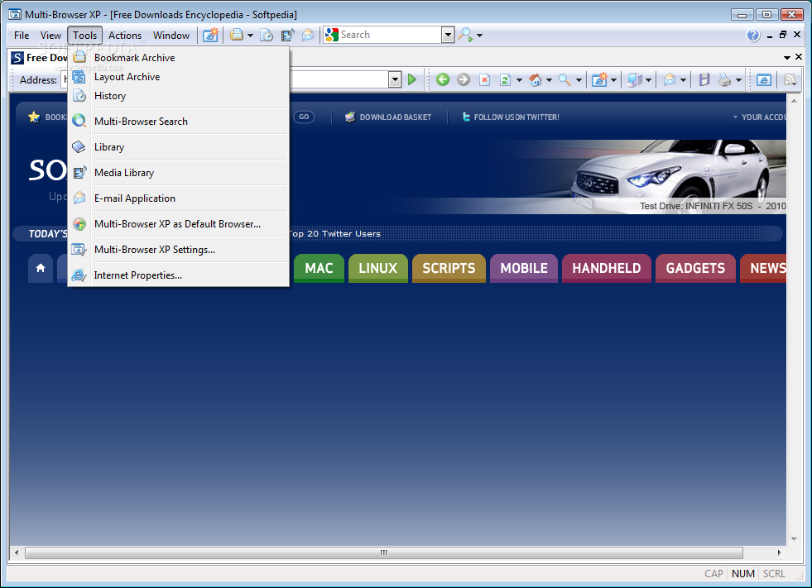Stop page loading with red X page icon
The width and height of the screenshot is (812, 588).
pos(484,79)
